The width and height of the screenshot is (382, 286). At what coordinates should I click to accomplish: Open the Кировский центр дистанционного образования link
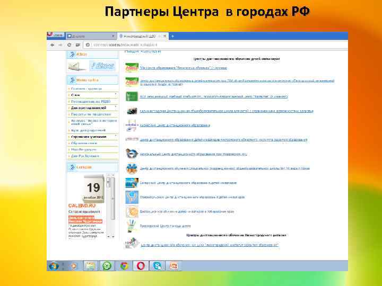(175, 125)
